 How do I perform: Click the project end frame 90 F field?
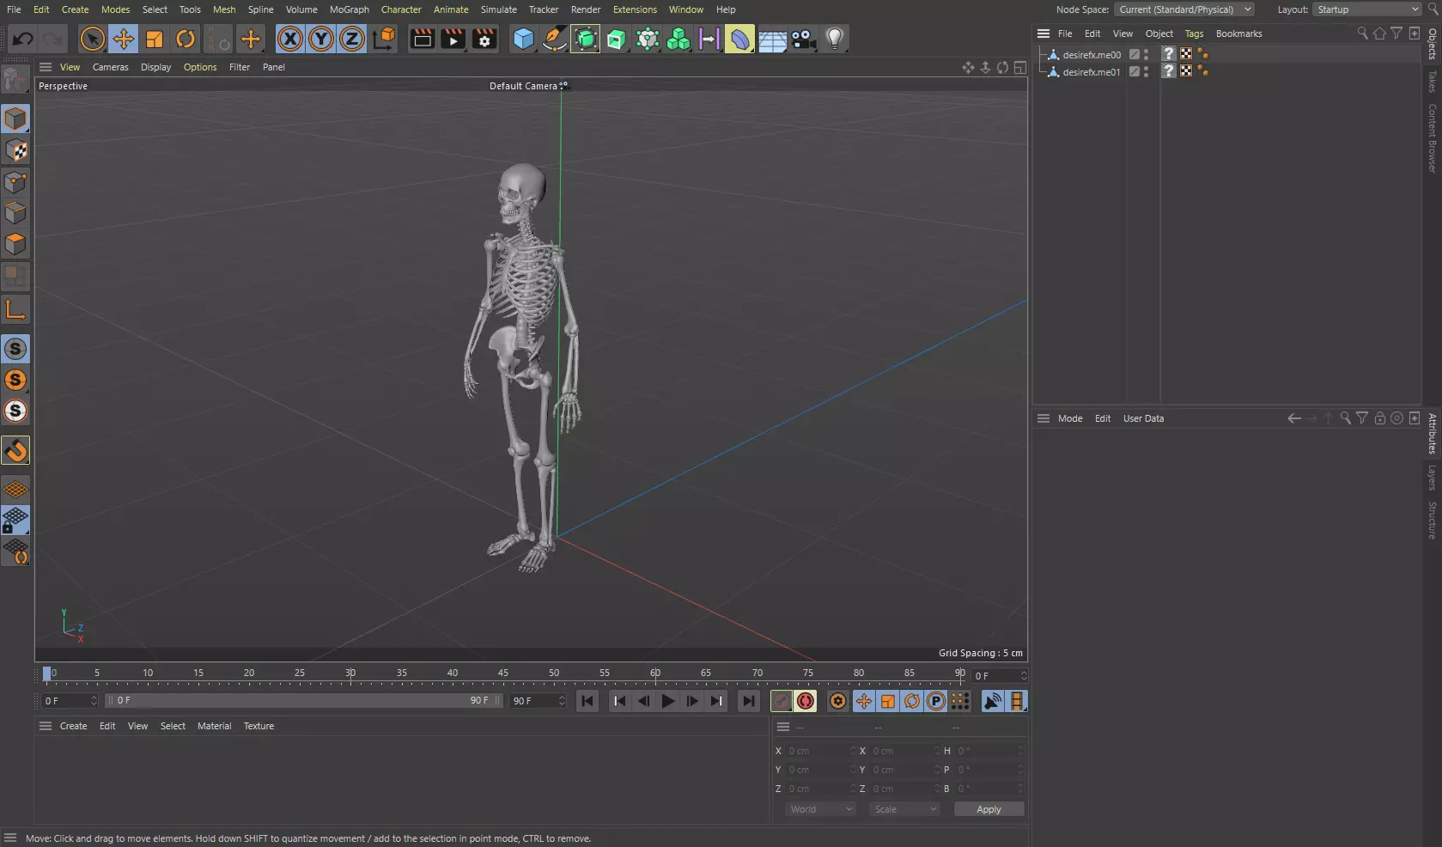(538, 701)
